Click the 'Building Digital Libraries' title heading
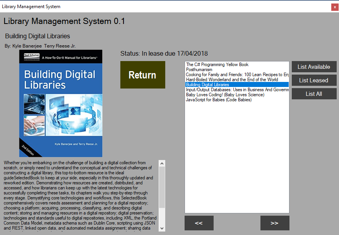Screen dimensions: 339x235 38,36
